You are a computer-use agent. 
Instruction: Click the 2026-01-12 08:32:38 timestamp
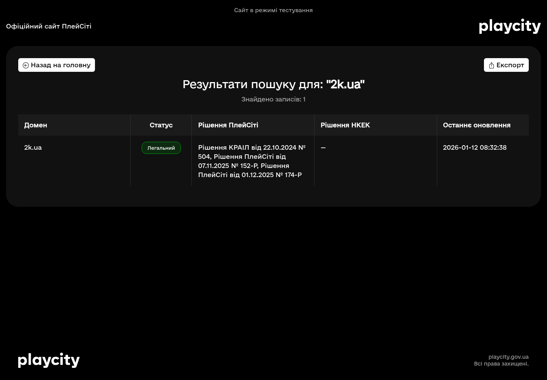tap(475, 147)
